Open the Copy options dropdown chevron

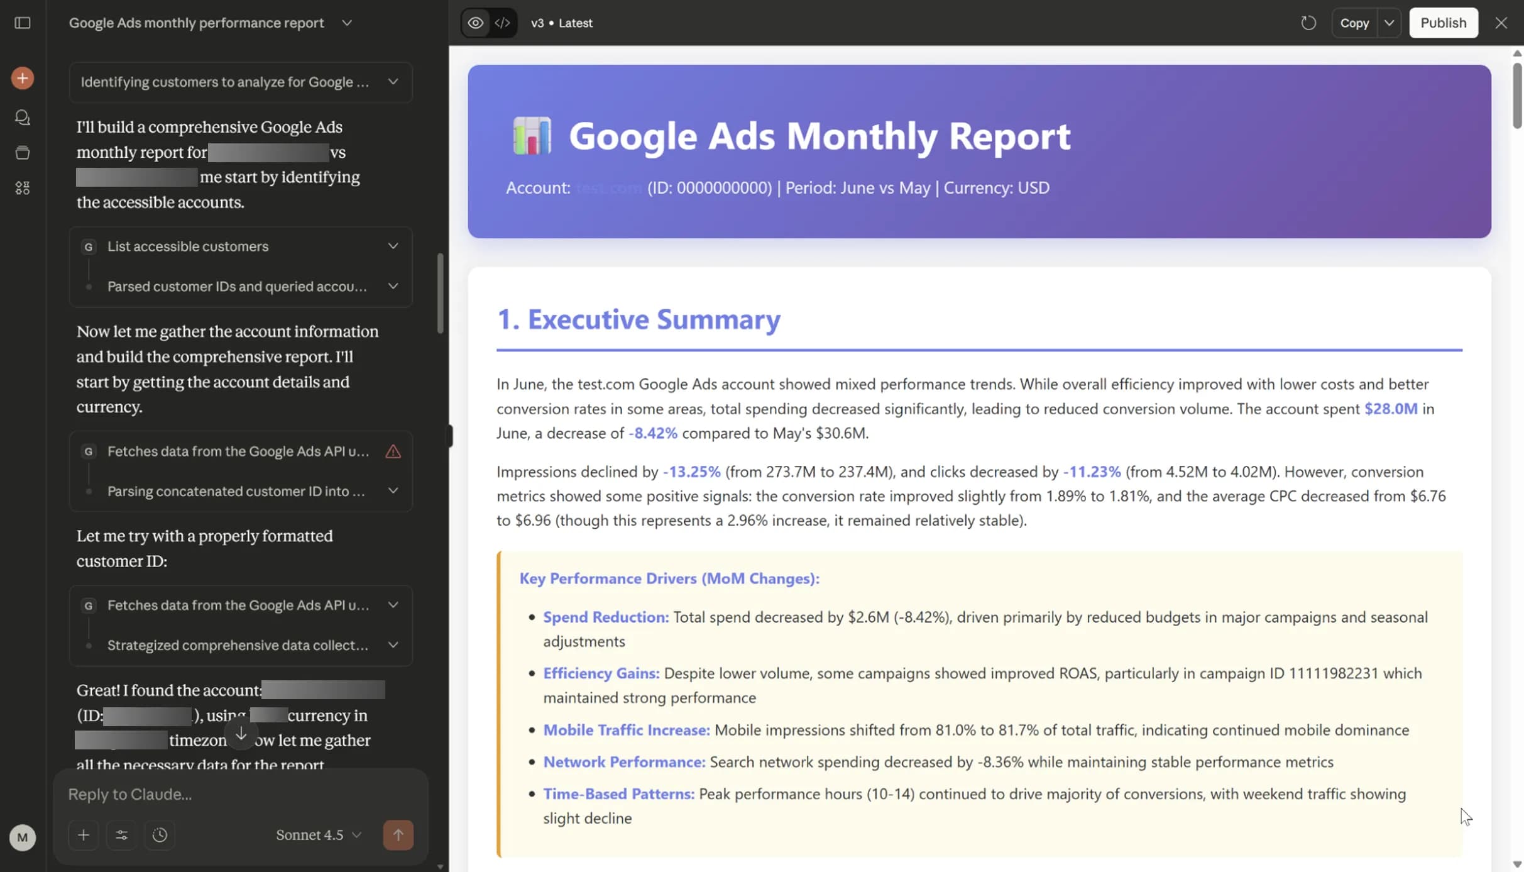1389,23
